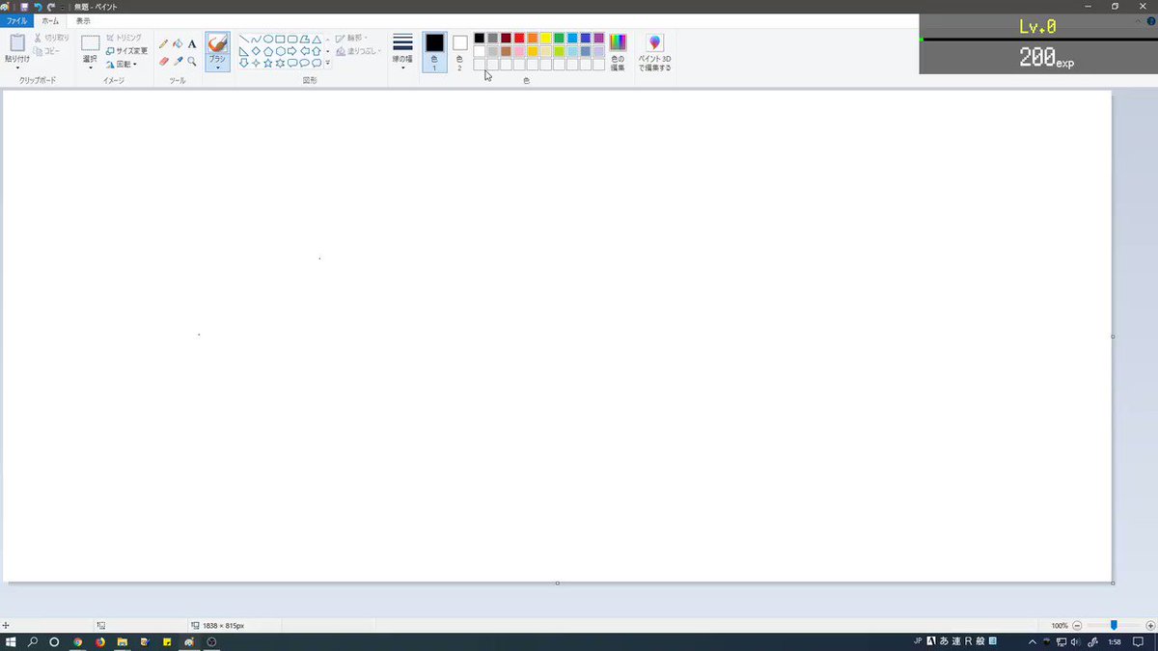Choose the Five-point star shape

coord(268,63)
